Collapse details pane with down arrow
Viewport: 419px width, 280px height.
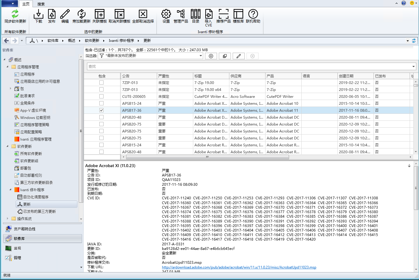tap(409, 166)
